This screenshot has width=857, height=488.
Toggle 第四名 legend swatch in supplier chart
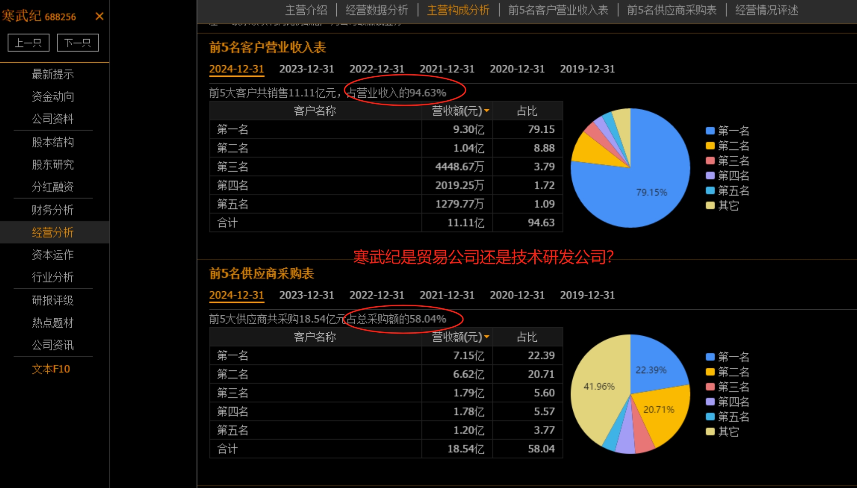710,401
